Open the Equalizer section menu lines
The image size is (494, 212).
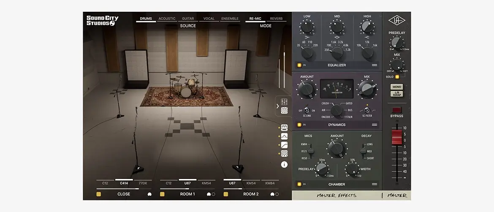tap(374, 65)
